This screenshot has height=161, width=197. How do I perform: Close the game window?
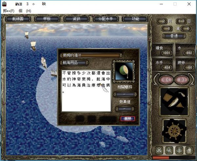click(189, 4)
